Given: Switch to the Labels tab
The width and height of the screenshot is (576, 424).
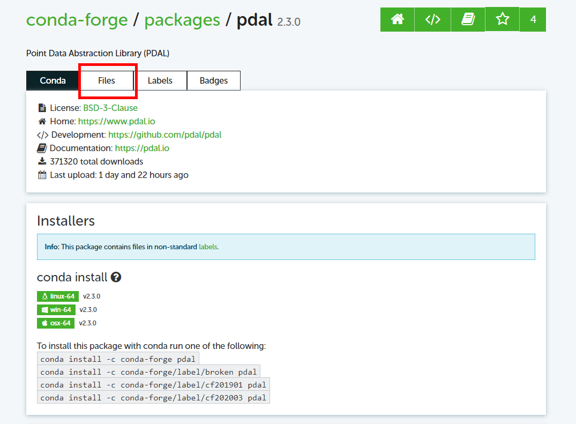Looking at the screenshot, I should 160,81.
